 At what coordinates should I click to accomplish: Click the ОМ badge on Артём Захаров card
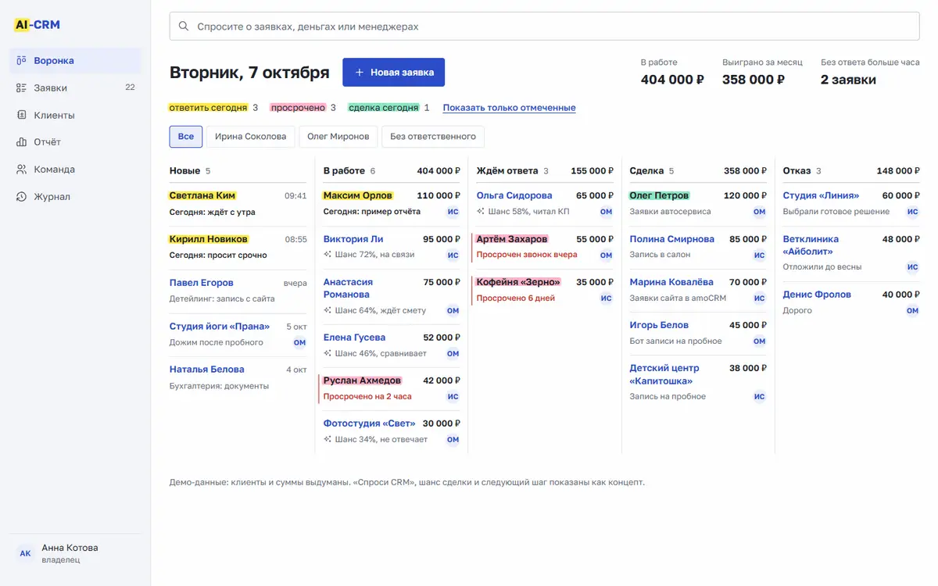point(606,255)
